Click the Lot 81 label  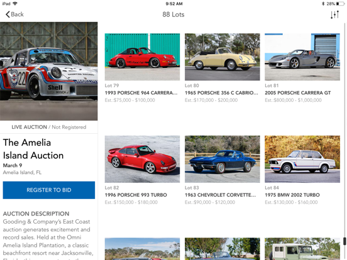[x=272, y=85]
